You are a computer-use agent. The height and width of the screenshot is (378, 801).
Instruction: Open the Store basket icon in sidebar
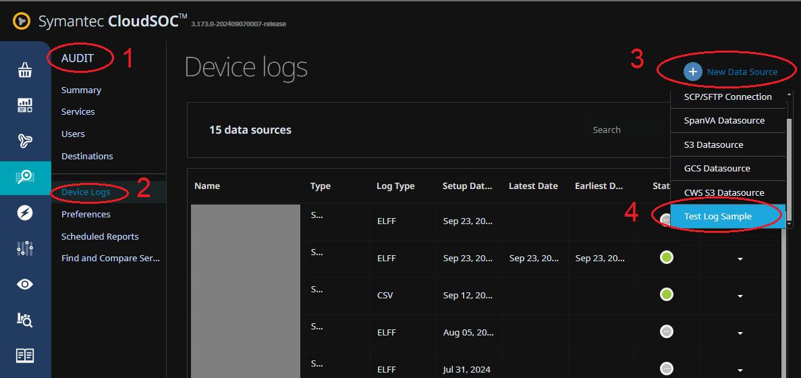coord(25,70)
